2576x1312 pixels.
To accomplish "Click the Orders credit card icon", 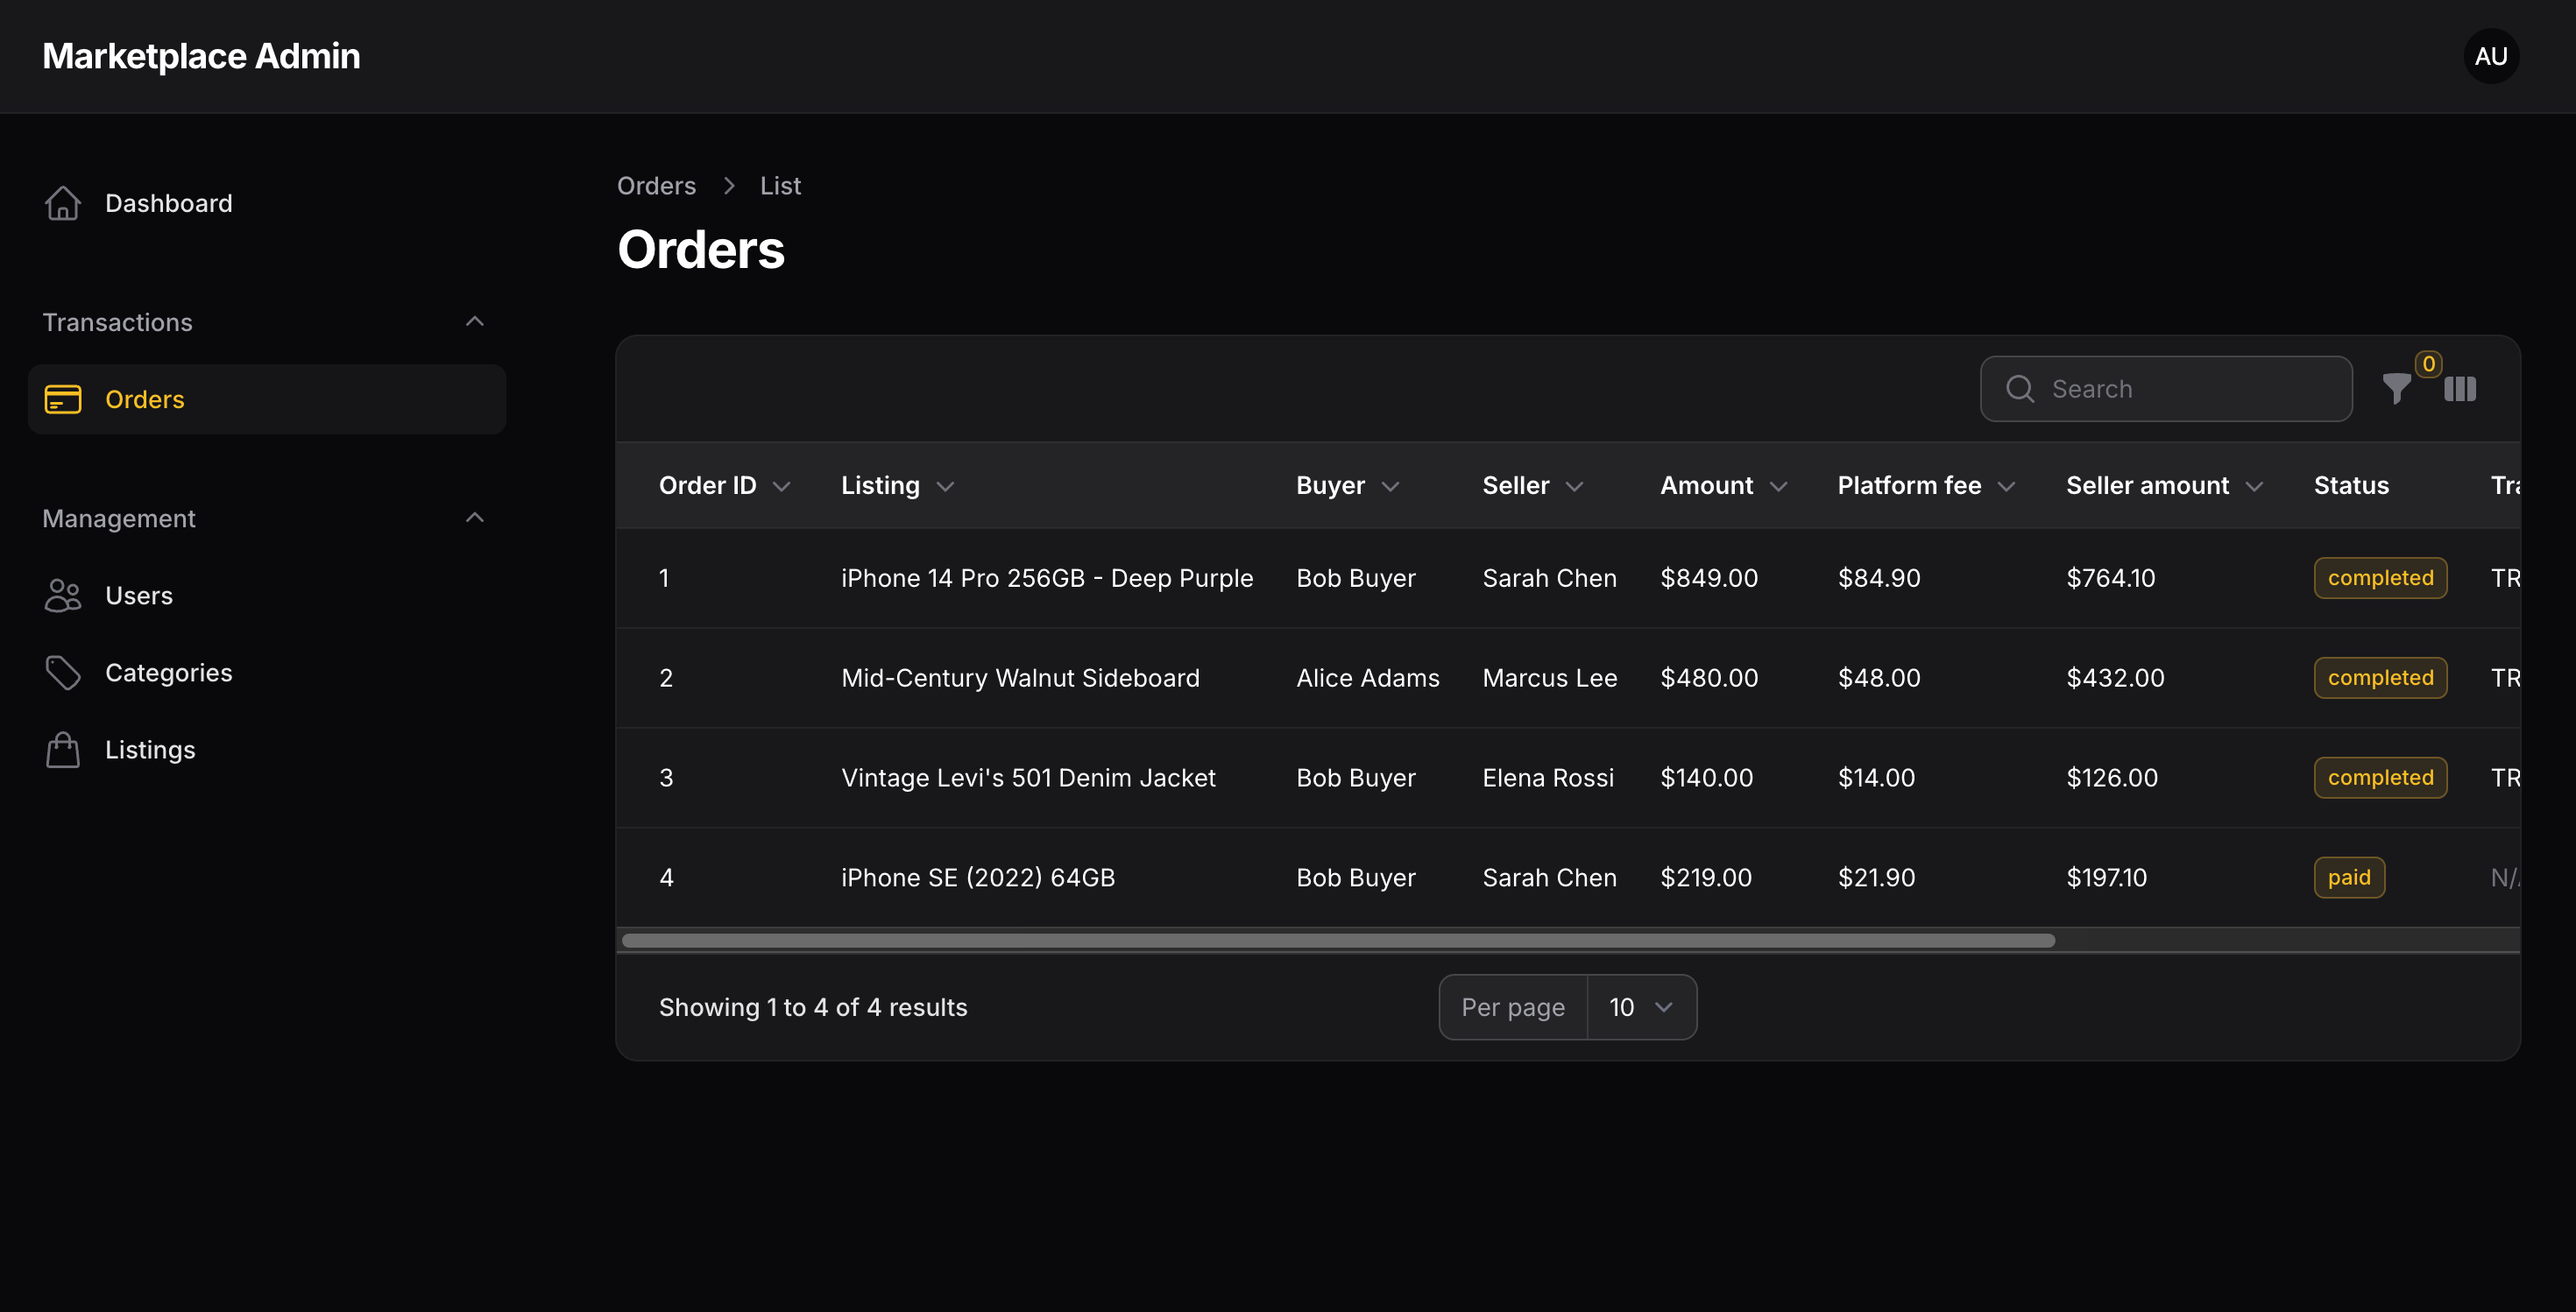I will point(62,399).
